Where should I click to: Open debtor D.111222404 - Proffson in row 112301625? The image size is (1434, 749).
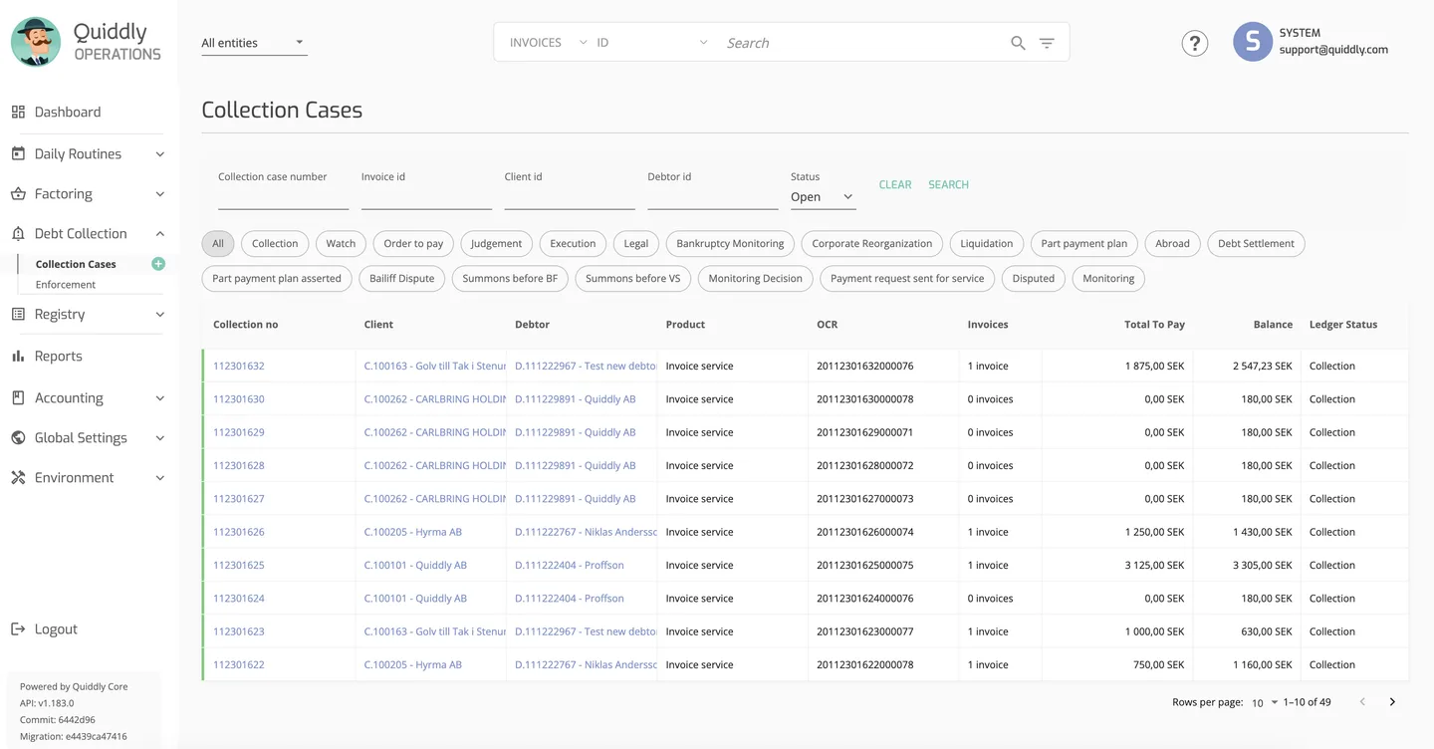coord(570,565)
